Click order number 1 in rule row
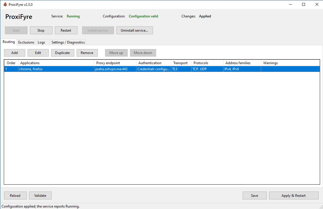This screenshot has width=323, height=209. click(11, 69)
